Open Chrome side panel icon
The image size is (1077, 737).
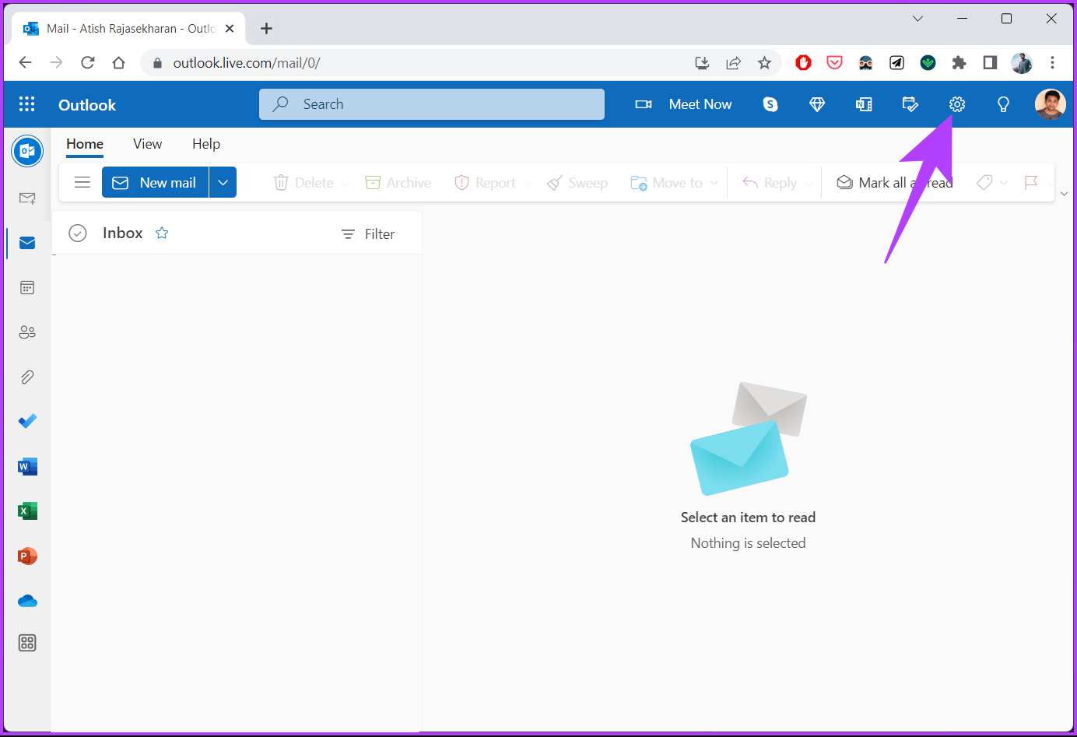(990, 63)
